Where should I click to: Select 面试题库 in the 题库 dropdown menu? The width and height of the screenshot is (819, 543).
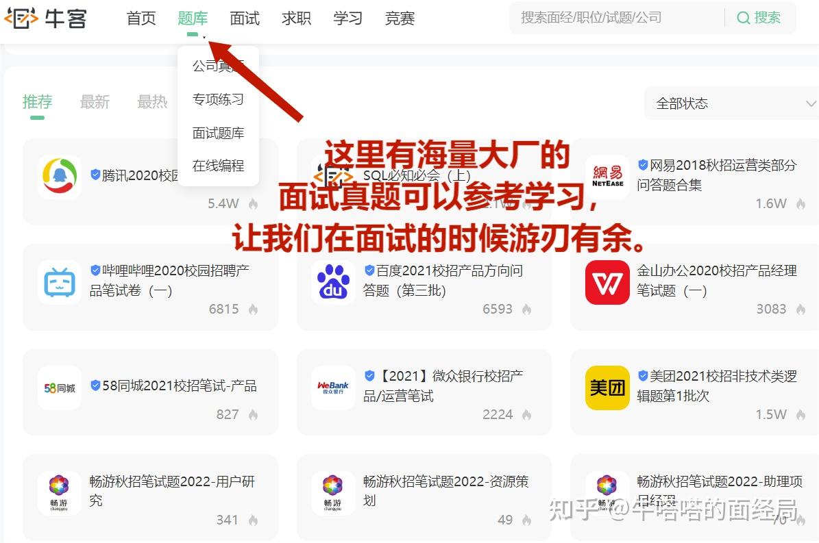(218, 133)
